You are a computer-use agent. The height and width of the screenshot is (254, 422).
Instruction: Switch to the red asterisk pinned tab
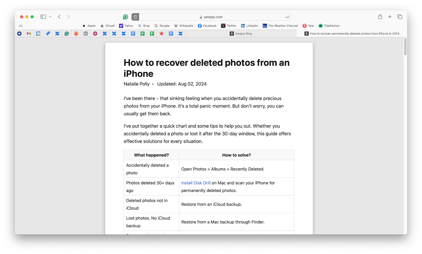[161, 33]
